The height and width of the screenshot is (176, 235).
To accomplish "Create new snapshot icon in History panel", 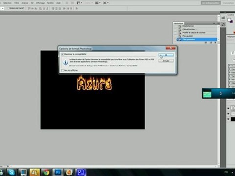I will tap(211, 42).
